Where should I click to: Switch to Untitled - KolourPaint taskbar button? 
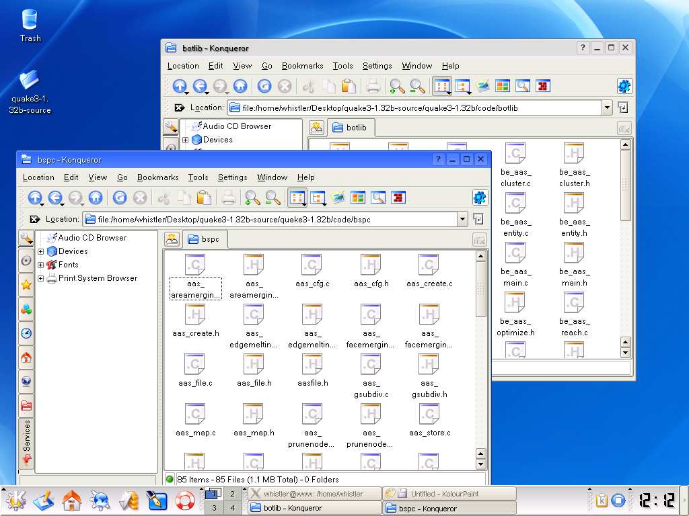(449, 494)
